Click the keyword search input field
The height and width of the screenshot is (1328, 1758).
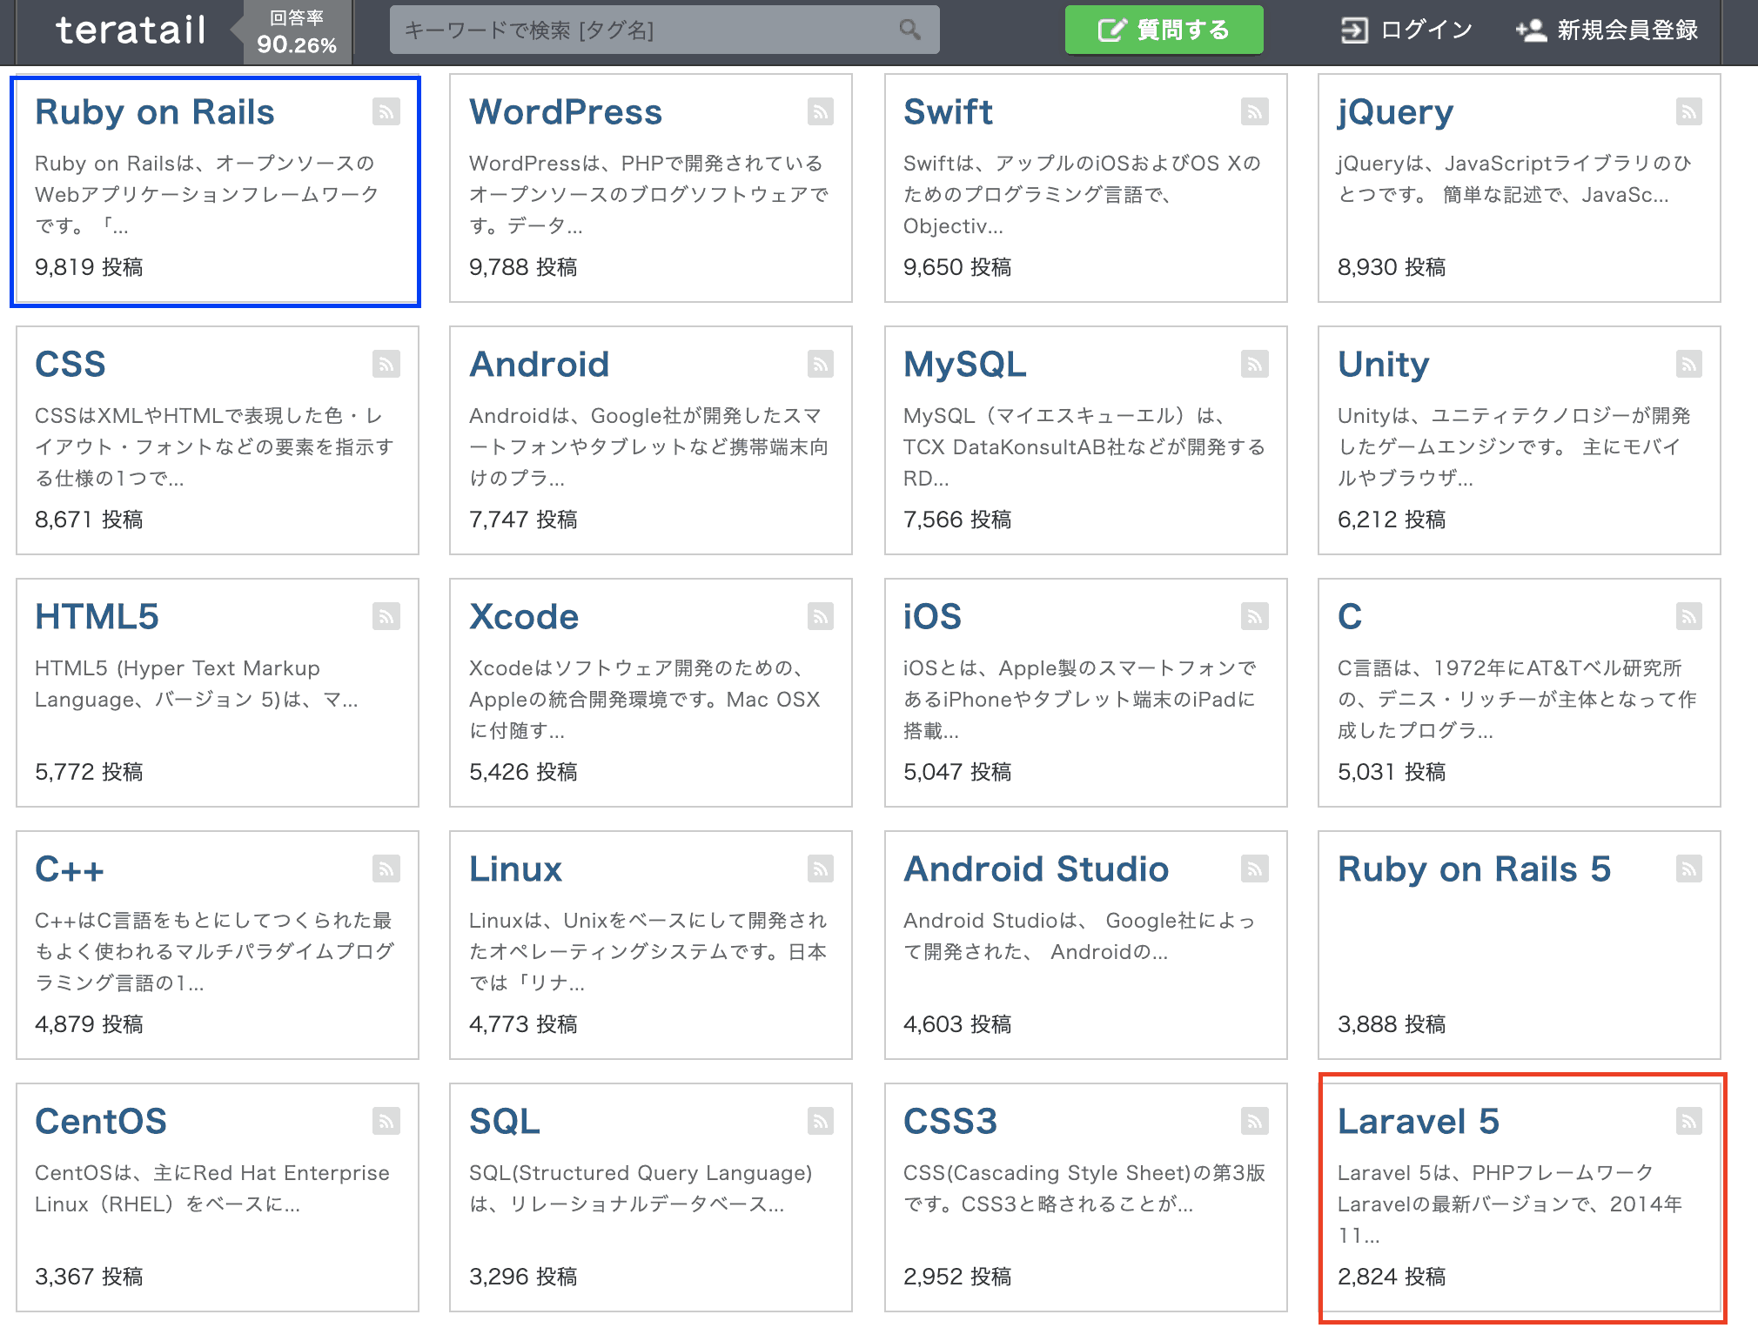click(x=665, y=30)
